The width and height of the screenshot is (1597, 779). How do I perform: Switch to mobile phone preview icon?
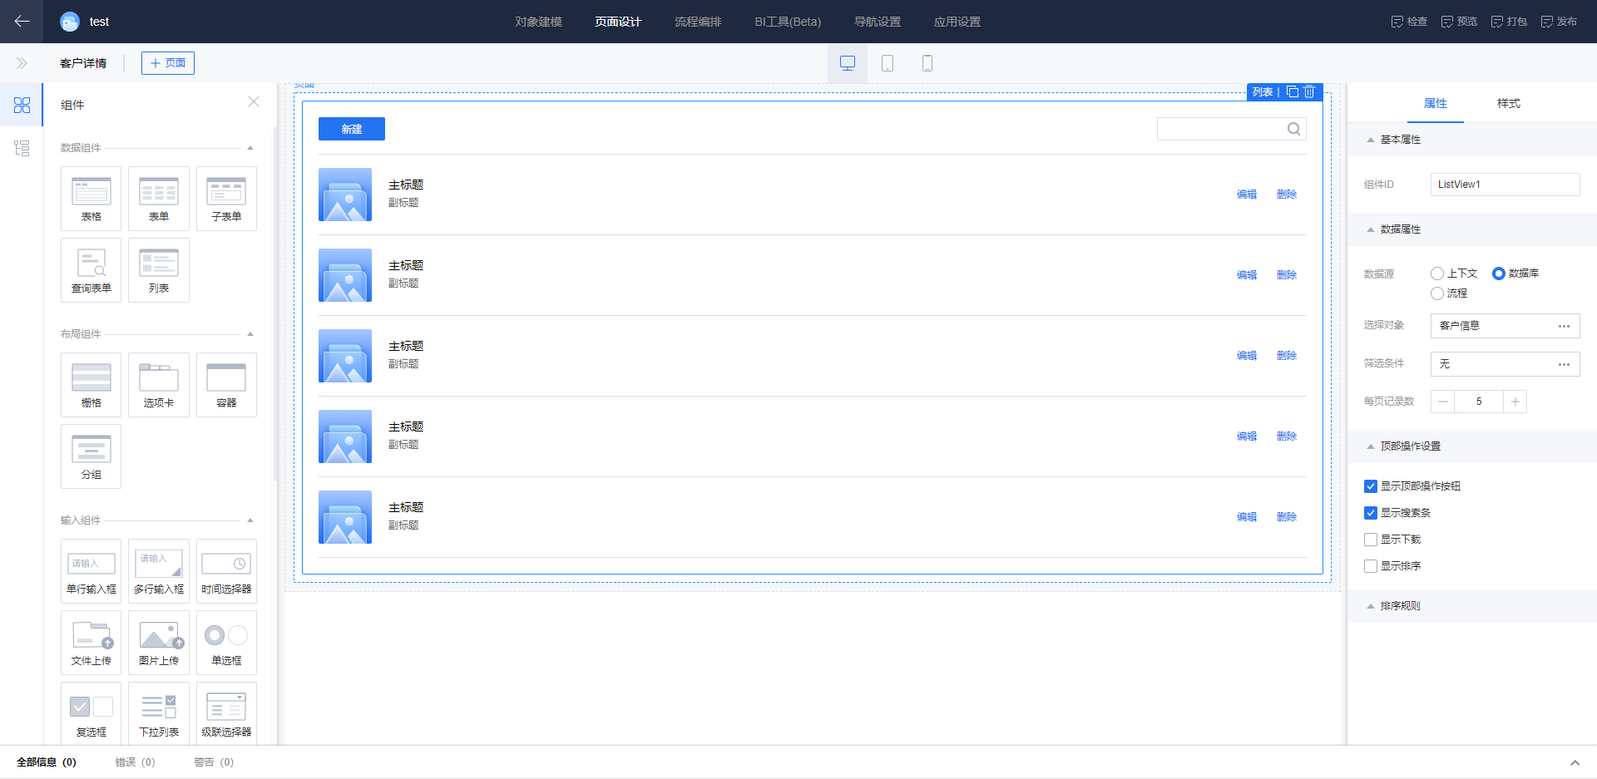coord(927,63)
